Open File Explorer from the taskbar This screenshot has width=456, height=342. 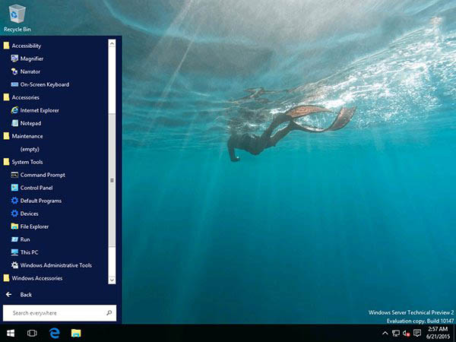(76, 333)
